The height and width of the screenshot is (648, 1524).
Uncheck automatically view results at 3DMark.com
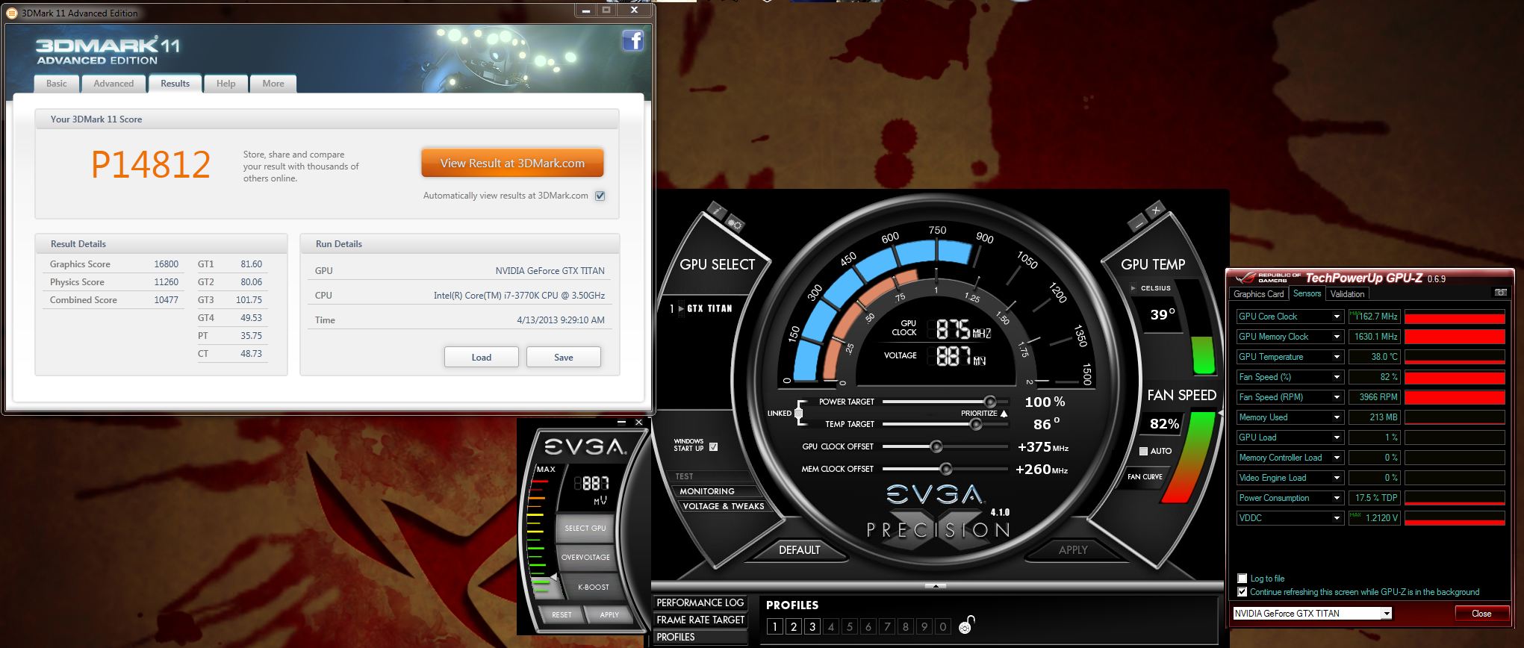pyautogui.click(x=600, y=196)
